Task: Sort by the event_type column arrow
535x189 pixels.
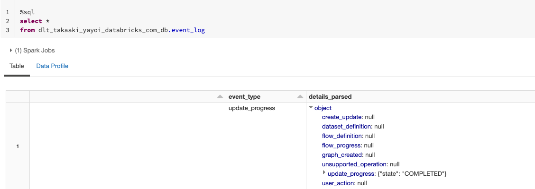Action: click(x=300, y=97)
